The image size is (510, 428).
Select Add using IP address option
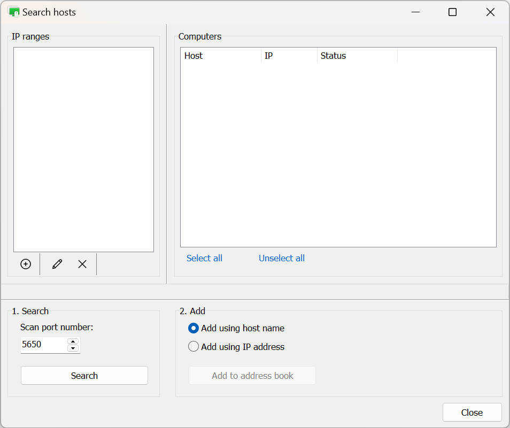(x=194, y=347)
